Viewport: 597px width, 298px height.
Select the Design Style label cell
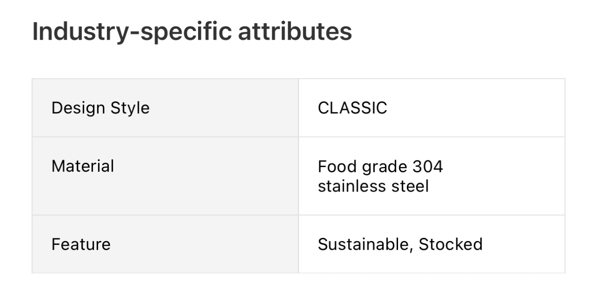click(165, 108)
